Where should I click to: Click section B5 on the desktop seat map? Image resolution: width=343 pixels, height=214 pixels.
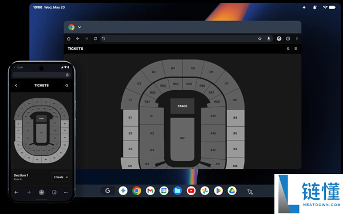pos(235,133)
